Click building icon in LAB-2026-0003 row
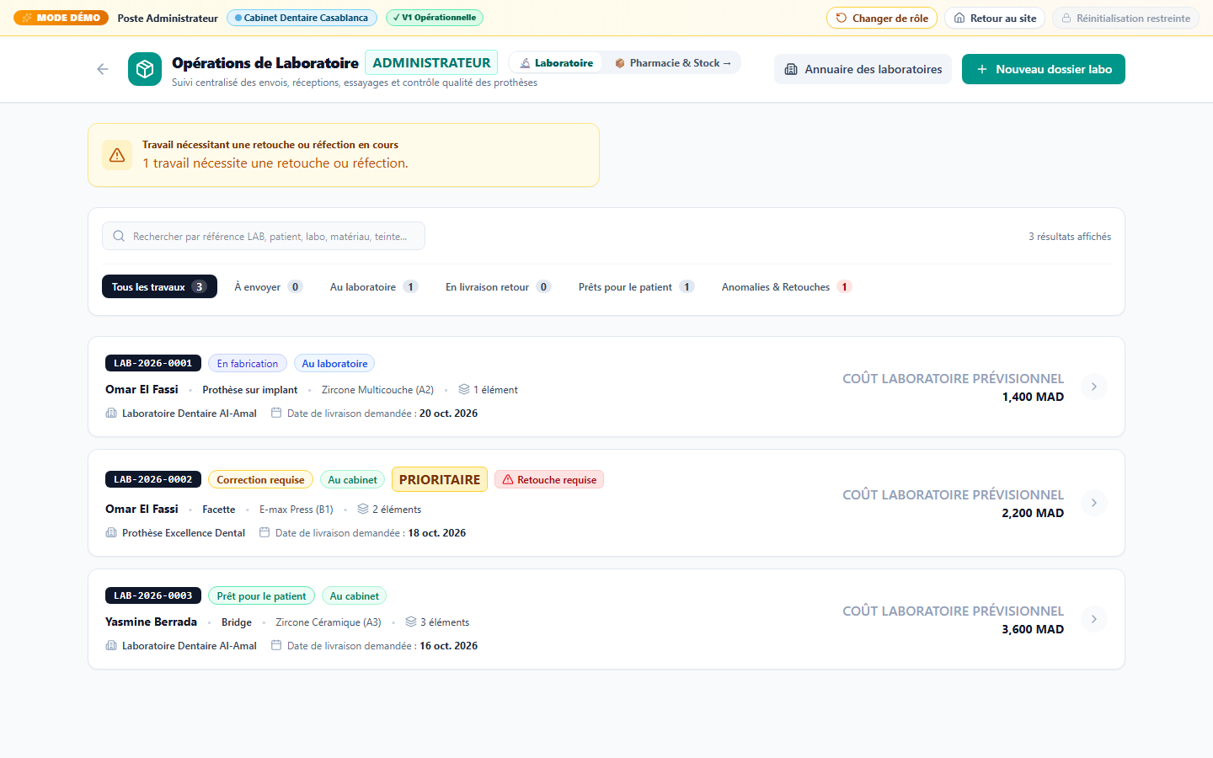 pos(111,646)
